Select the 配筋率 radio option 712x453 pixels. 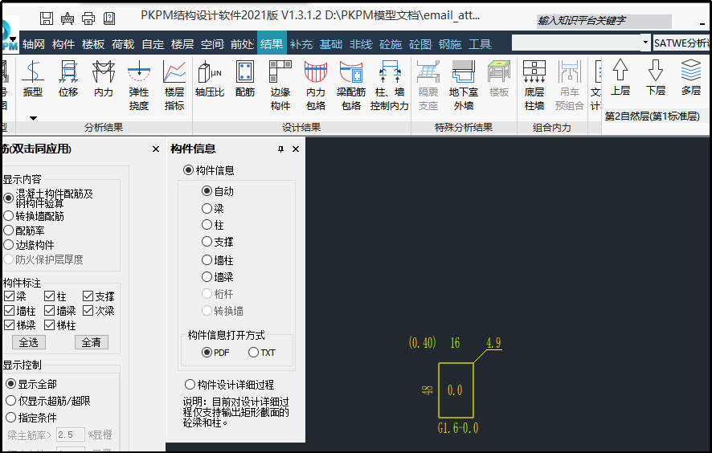(x=24, y=231)
